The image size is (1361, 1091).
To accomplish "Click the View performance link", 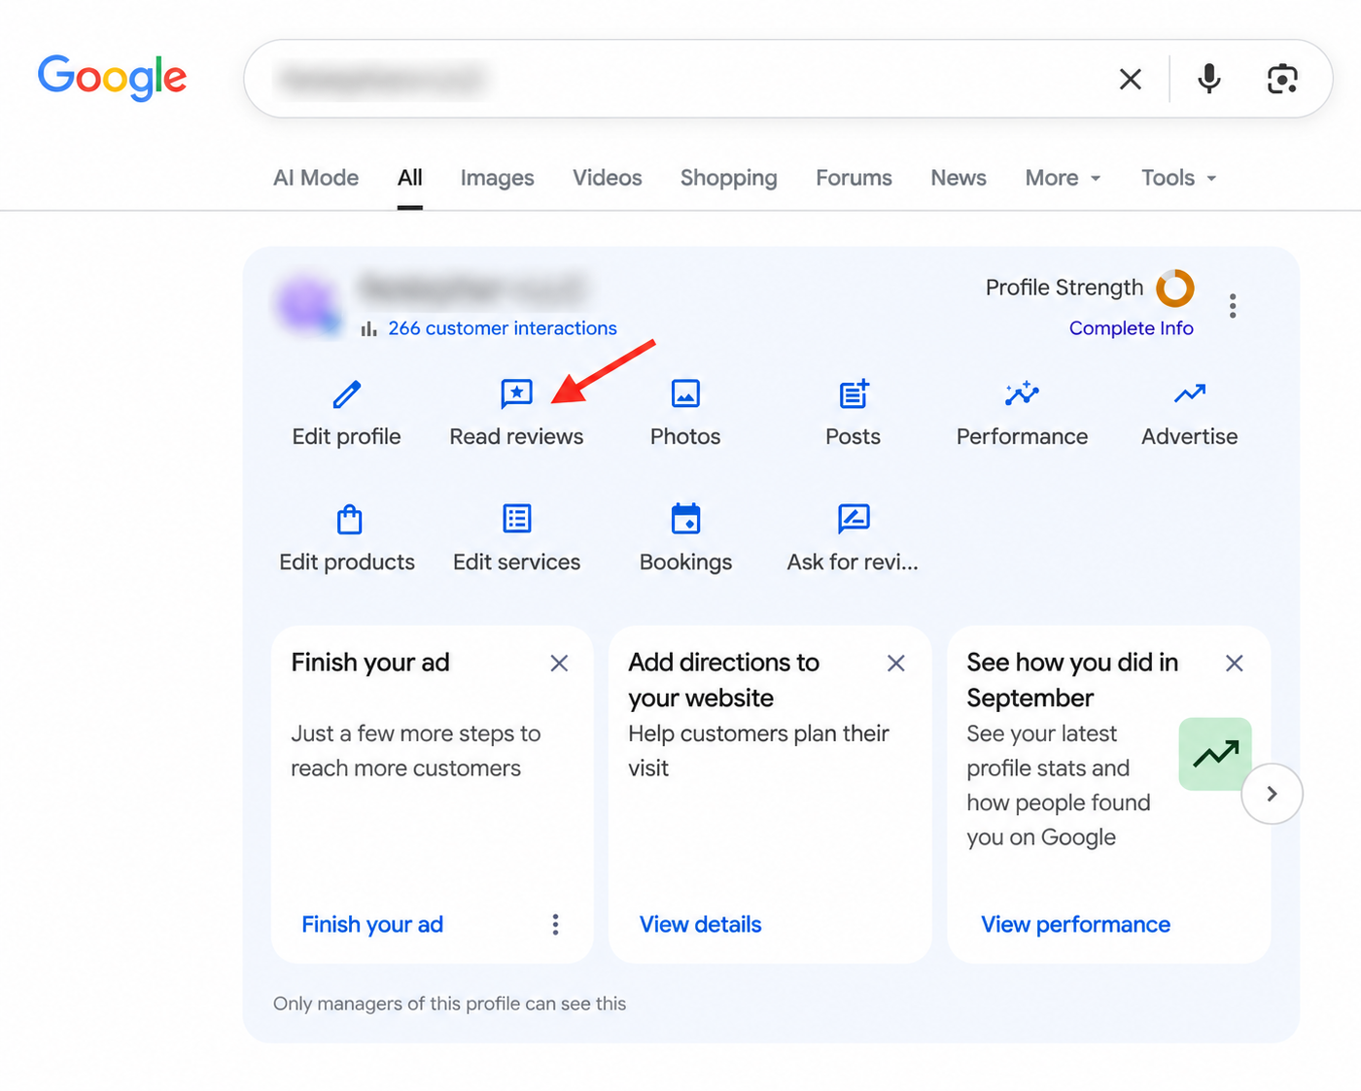I will (1075, 924).
